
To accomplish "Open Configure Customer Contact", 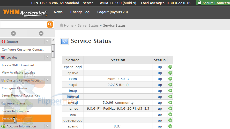I will point(23,50).
